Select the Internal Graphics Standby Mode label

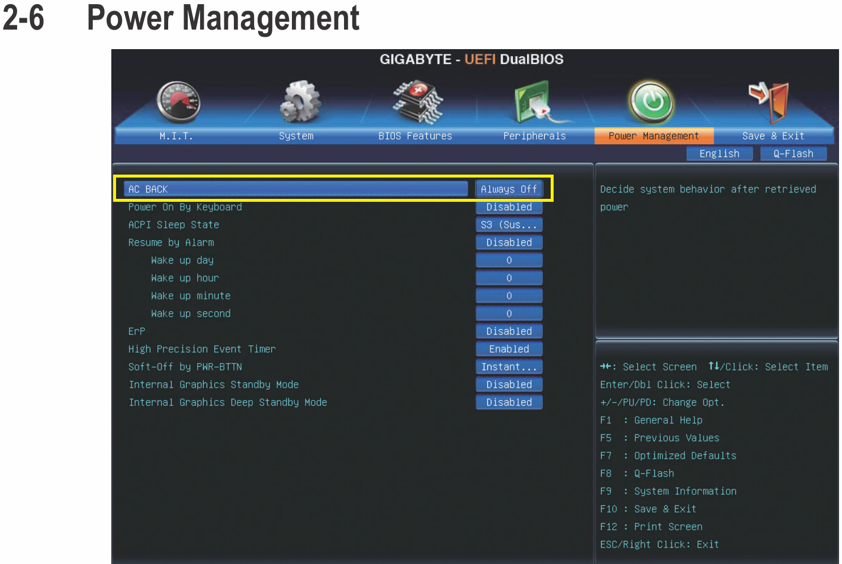(214, 385)
